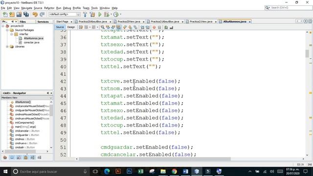Click the Comment editor toolbar icon
313x176 pixels.
tap(166, 27)
